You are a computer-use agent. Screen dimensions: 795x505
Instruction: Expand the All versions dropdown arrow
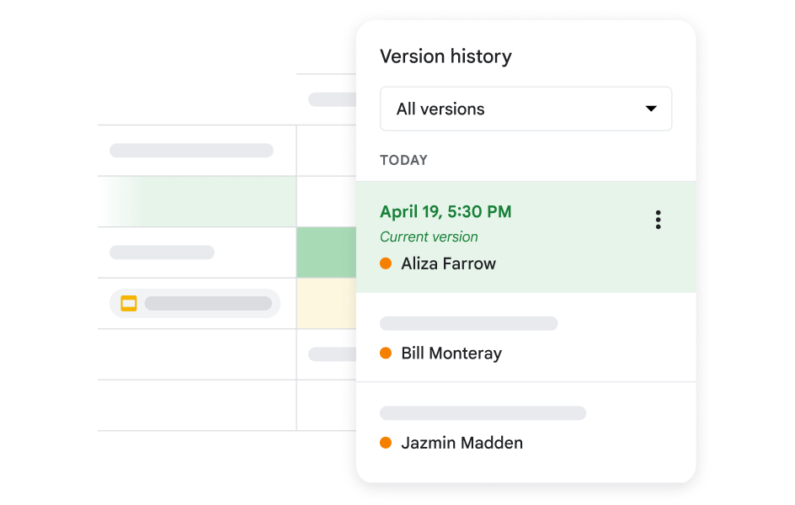point(650,109)
